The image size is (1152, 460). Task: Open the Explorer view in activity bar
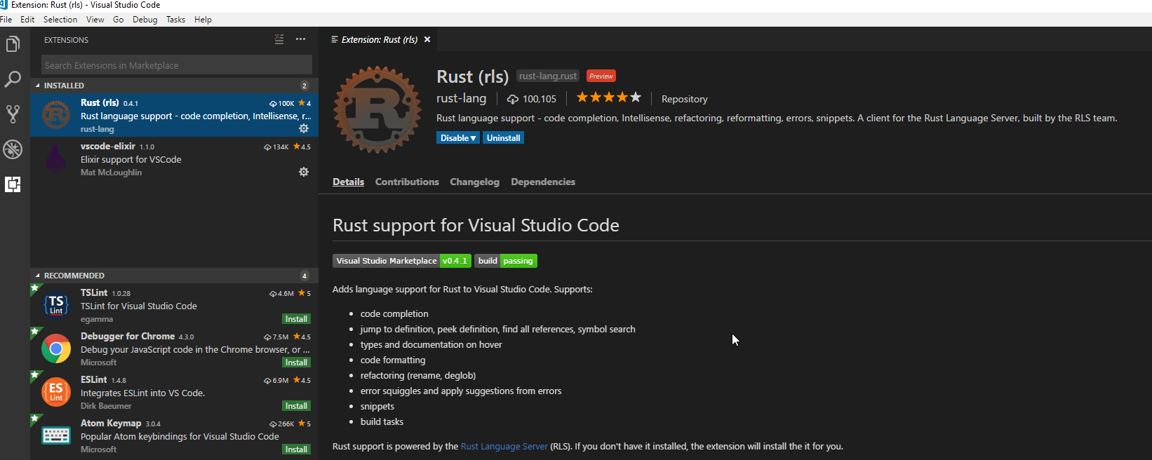tap(13, 44)
